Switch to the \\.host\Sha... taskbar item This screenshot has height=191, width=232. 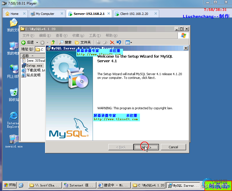pos(45,185)
